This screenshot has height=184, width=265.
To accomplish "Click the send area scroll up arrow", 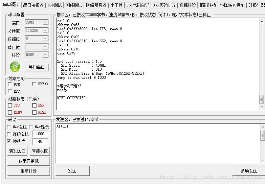I will (x=263, y=127).
